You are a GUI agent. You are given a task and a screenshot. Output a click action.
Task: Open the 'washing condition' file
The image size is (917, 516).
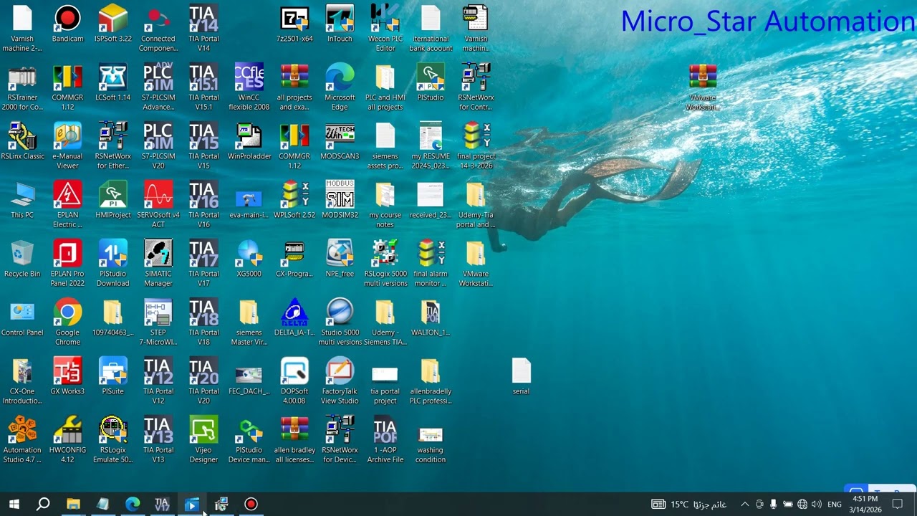point(431,440)
